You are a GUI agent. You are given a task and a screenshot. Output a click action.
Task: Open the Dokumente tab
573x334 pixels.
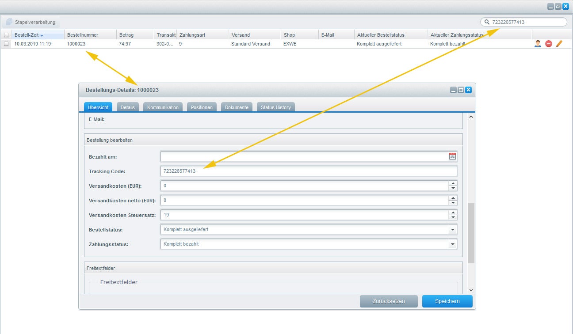pos(237,107)
